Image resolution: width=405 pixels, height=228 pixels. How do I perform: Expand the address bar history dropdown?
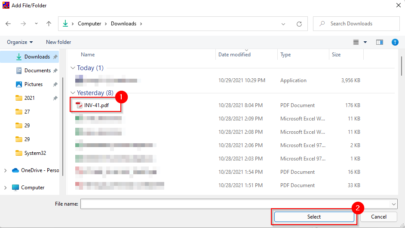283,24
